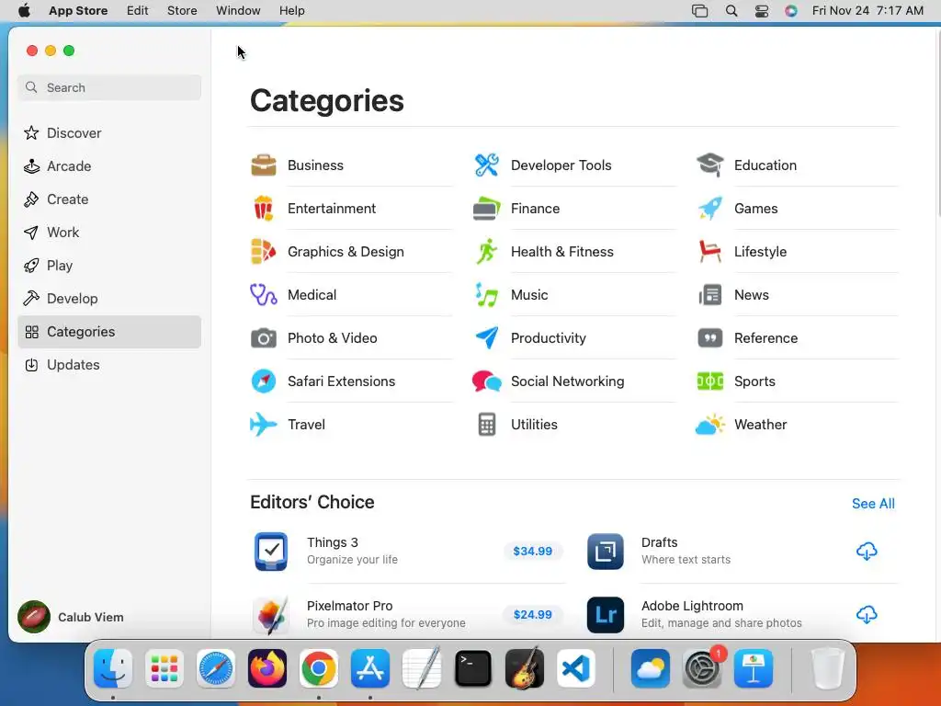Launch Firefox from the Dock
Image resolution: width=941 pixels, height=706 pixels.
pos(267,668)
